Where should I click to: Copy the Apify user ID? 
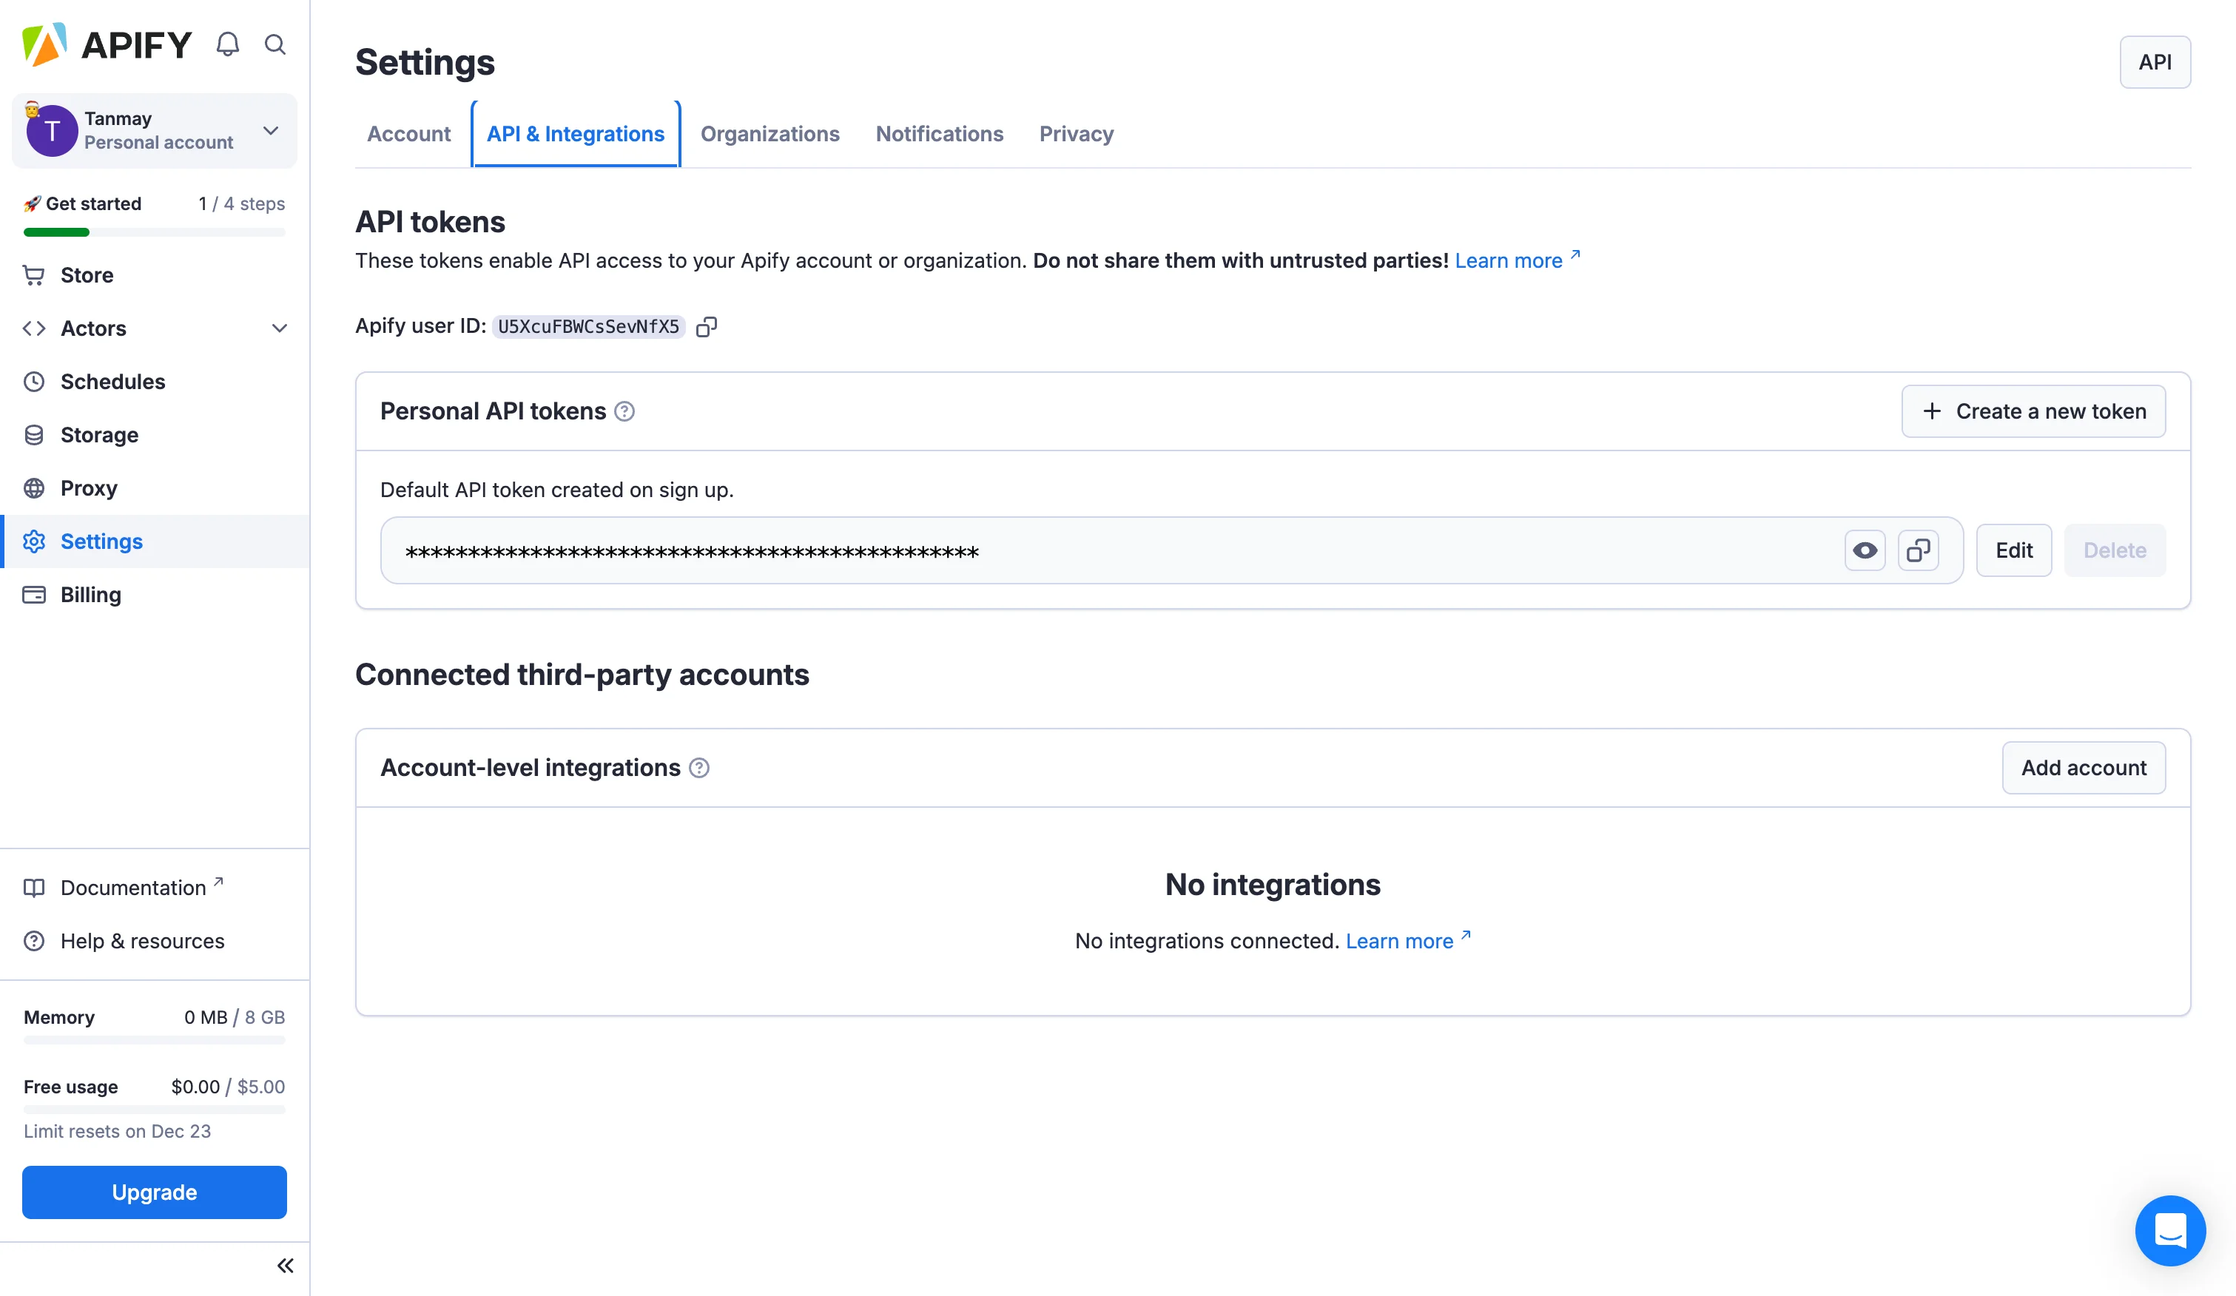click(707, 326)
